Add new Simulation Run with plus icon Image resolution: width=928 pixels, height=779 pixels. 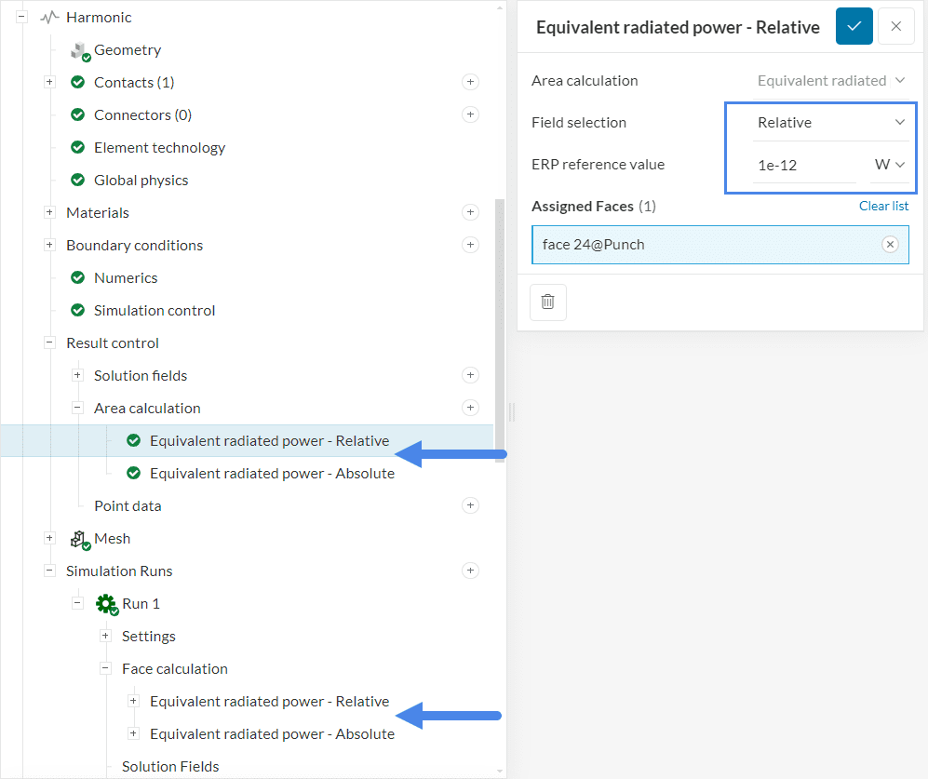[x=470, y=571]
